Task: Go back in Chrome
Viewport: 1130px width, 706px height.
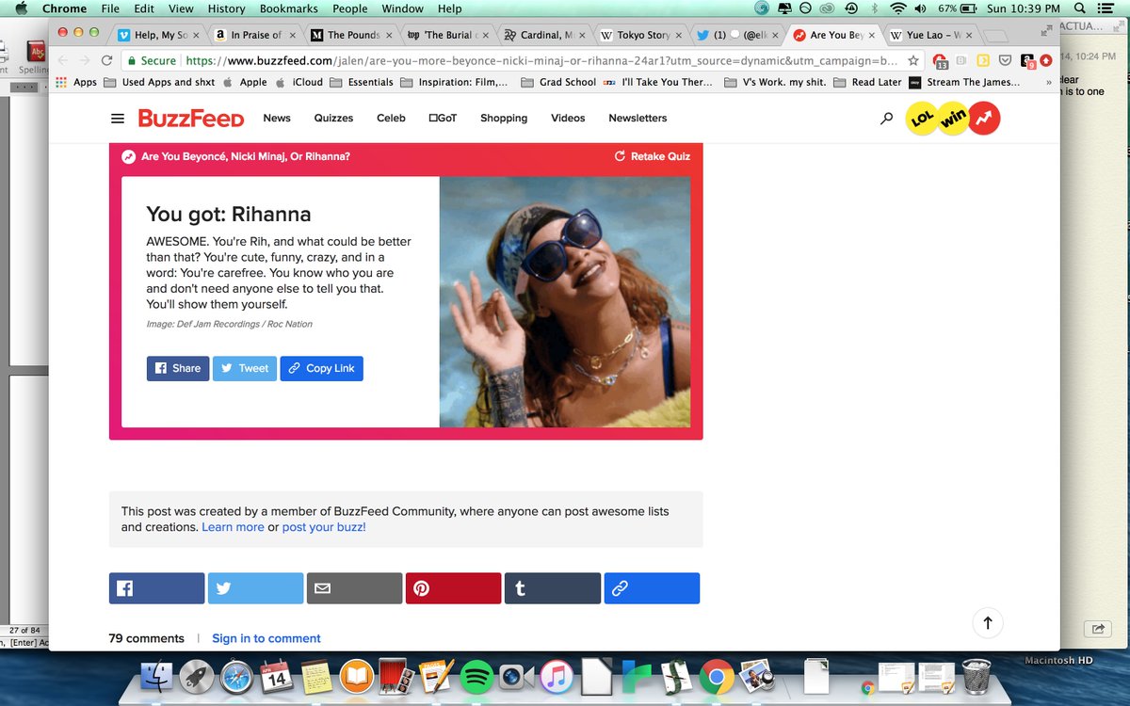Action: pyautogui.click(x=62, y=60)
